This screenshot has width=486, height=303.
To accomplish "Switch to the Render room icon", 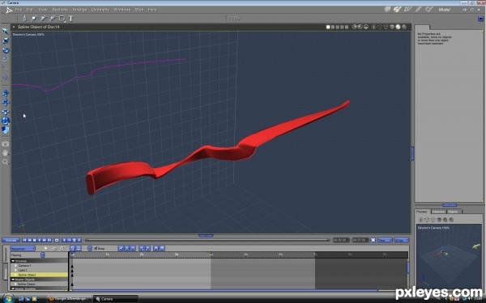I will click(429, 9).
